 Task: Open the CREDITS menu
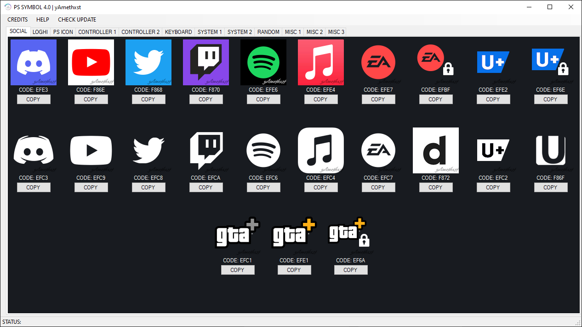coord(17,20)
